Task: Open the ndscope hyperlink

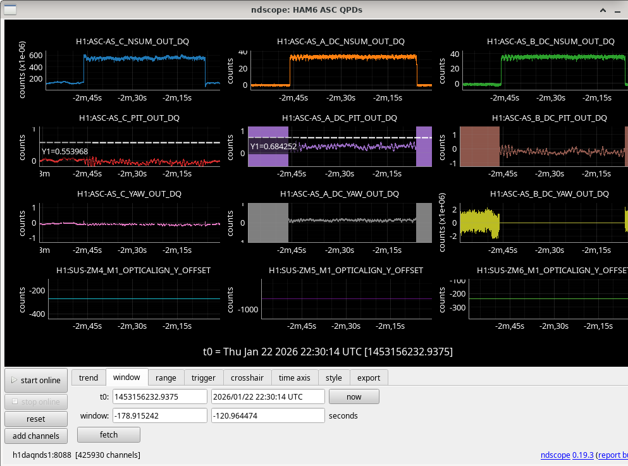Action: click(x=555, y=455)
